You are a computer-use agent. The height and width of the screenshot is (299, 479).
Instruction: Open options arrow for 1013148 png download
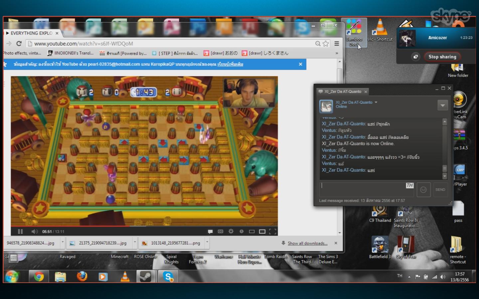207,243
